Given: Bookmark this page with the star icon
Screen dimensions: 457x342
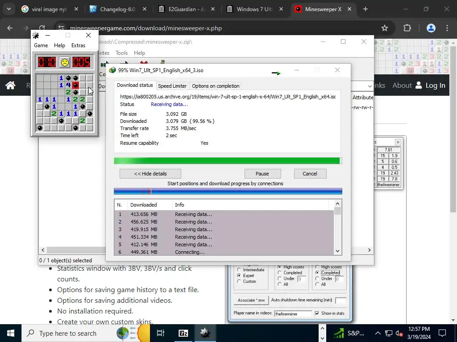Looking at the screenshot, I should tap(385, 28).
